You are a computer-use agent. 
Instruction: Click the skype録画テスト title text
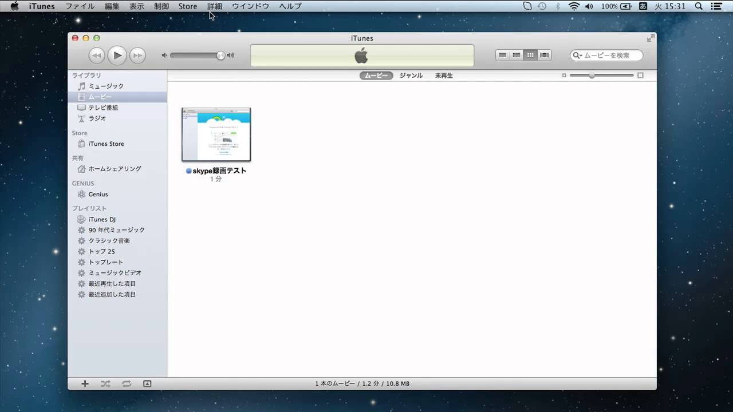[219, 171]
